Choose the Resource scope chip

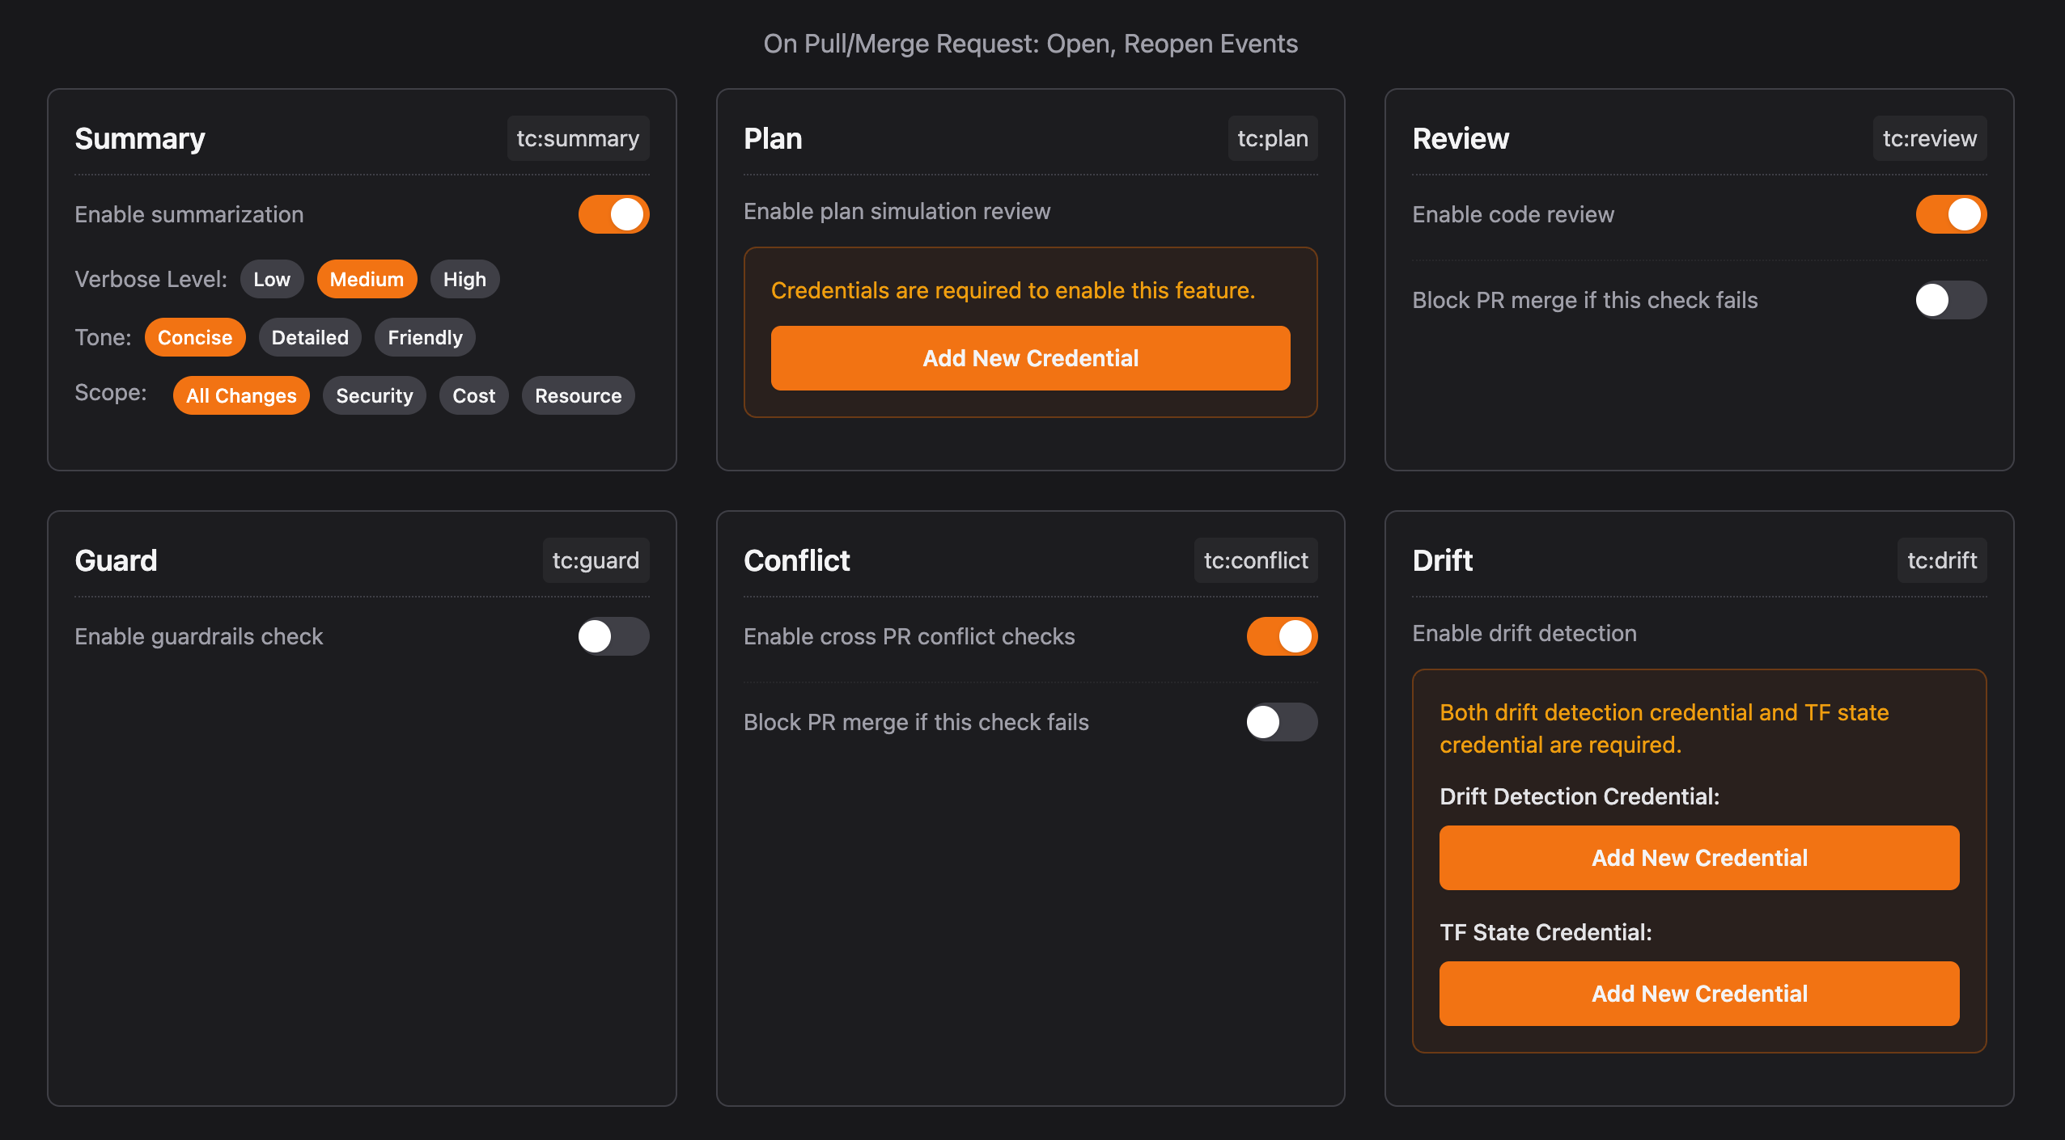(x=578, y=395)
